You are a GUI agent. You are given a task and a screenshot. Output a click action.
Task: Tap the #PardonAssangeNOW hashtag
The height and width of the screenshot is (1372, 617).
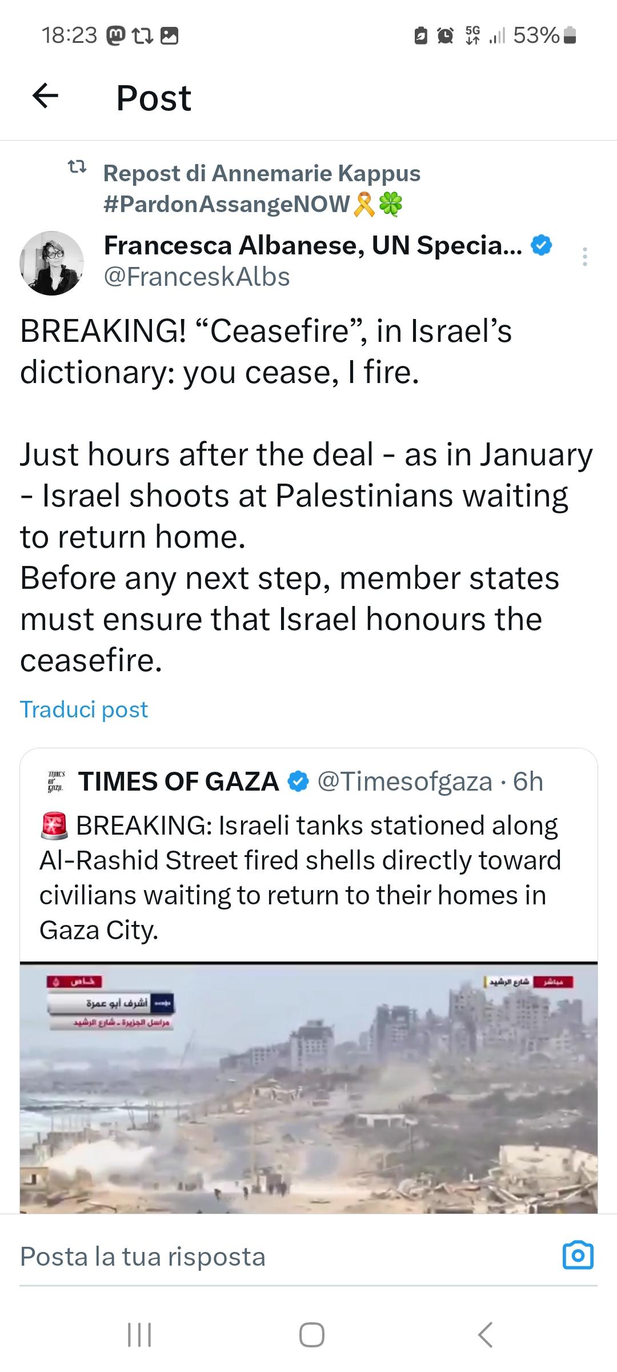tap(227, 204)
